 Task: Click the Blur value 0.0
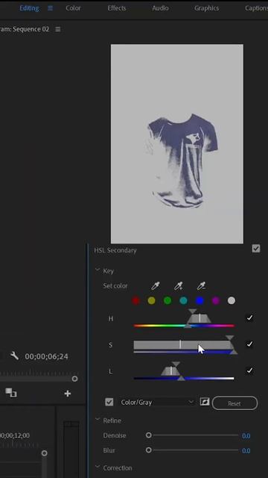[246, 451]
